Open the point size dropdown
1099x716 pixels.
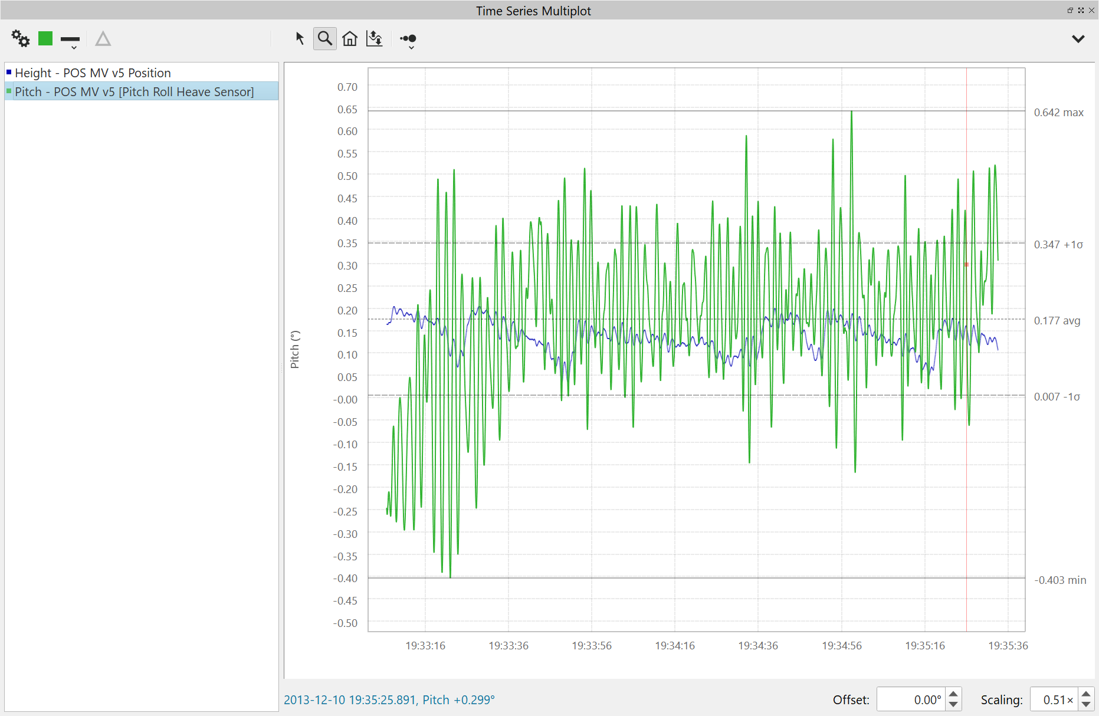click(x=408, y=40)
